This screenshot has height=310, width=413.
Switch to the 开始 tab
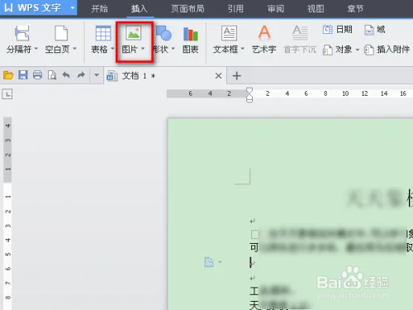click(x=99, y=9)
